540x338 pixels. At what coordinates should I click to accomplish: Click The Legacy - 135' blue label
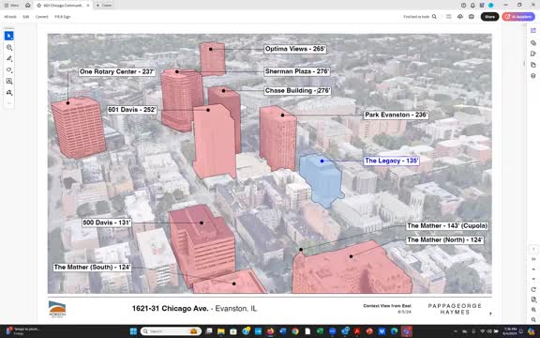pyautogui.click(x=391, y=161)
